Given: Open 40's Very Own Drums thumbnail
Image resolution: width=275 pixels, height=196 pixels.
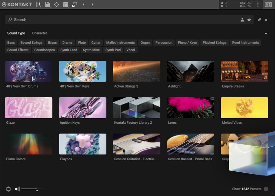Looking at the screenshot, I should [x=29, y=71].
